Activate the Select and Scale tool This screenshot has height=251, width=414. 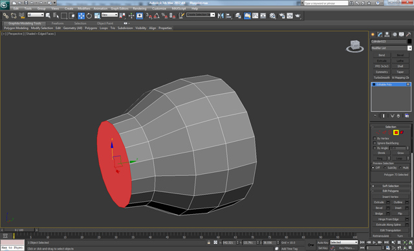pyautogui.click(x=97, y=16)
